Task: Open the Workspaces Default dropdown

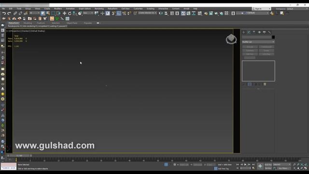Action: tap(297, 9)
